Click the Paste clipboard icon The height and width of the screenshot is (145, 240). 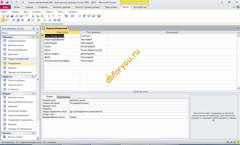coord(42,16)
